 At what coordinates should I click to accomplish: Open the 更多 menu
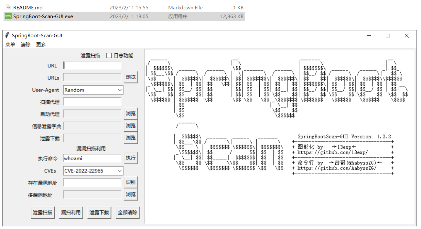click(41, 45)
